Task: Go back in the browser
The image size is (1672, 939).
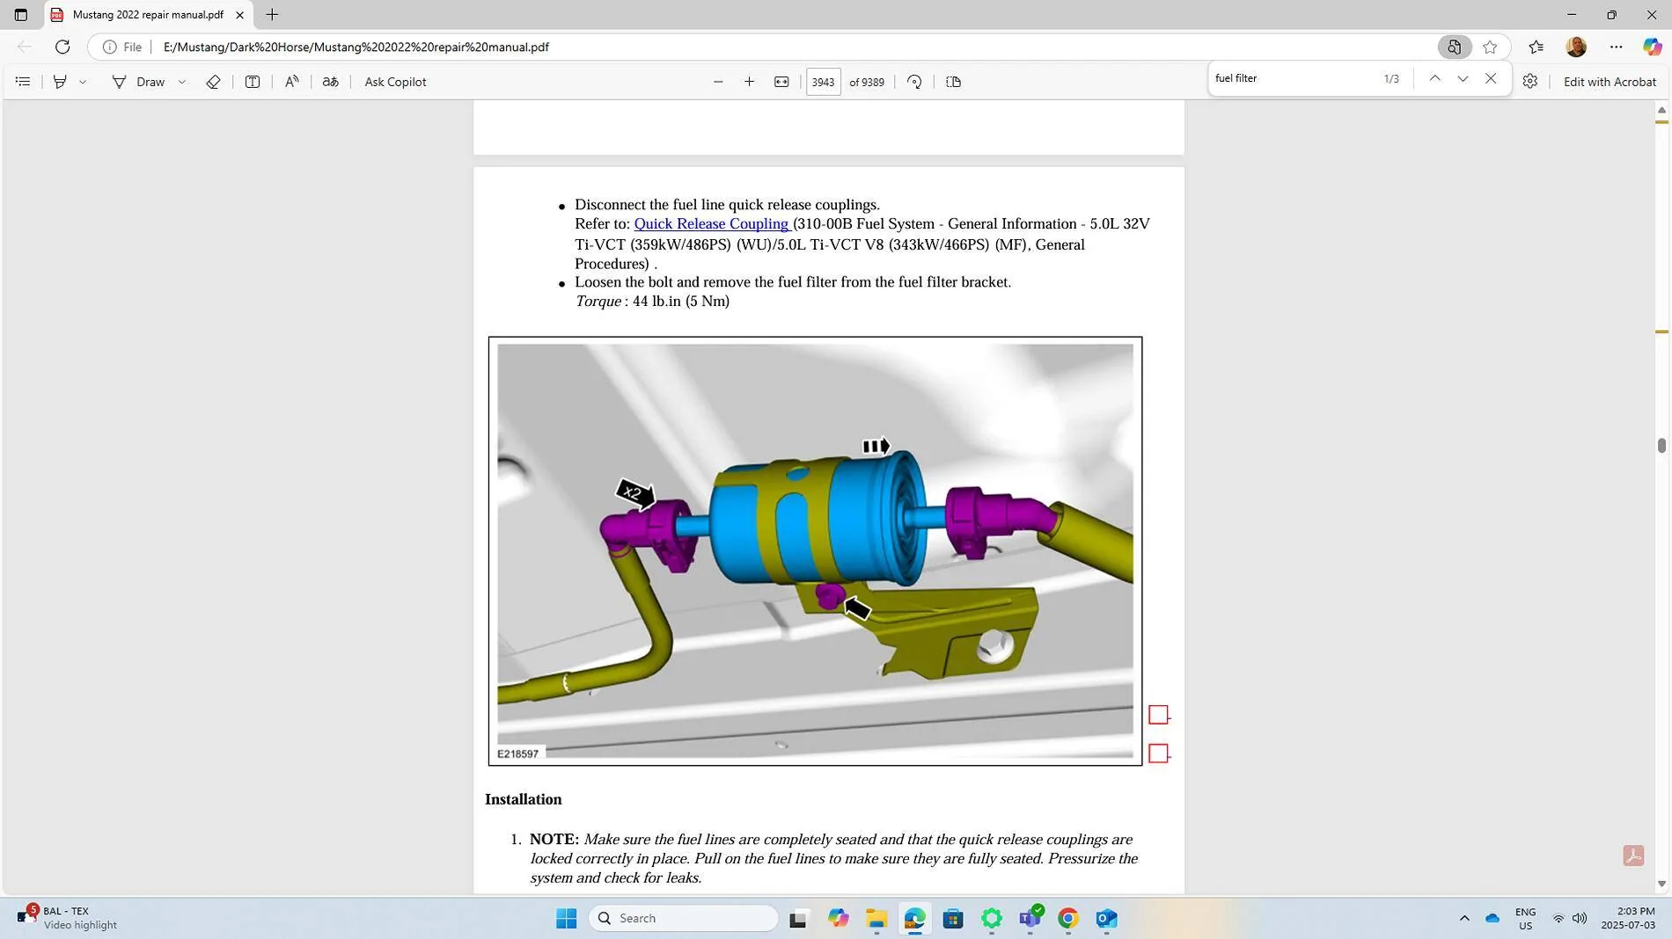Action: tap(25, 47)
